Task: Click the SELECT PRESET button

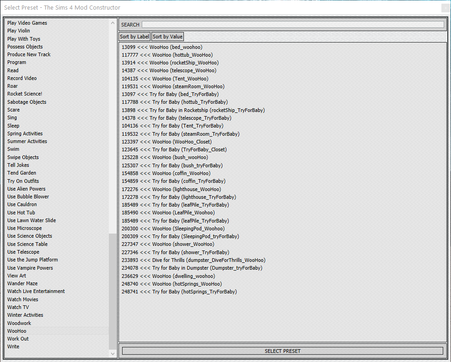Action: point(283,351)
